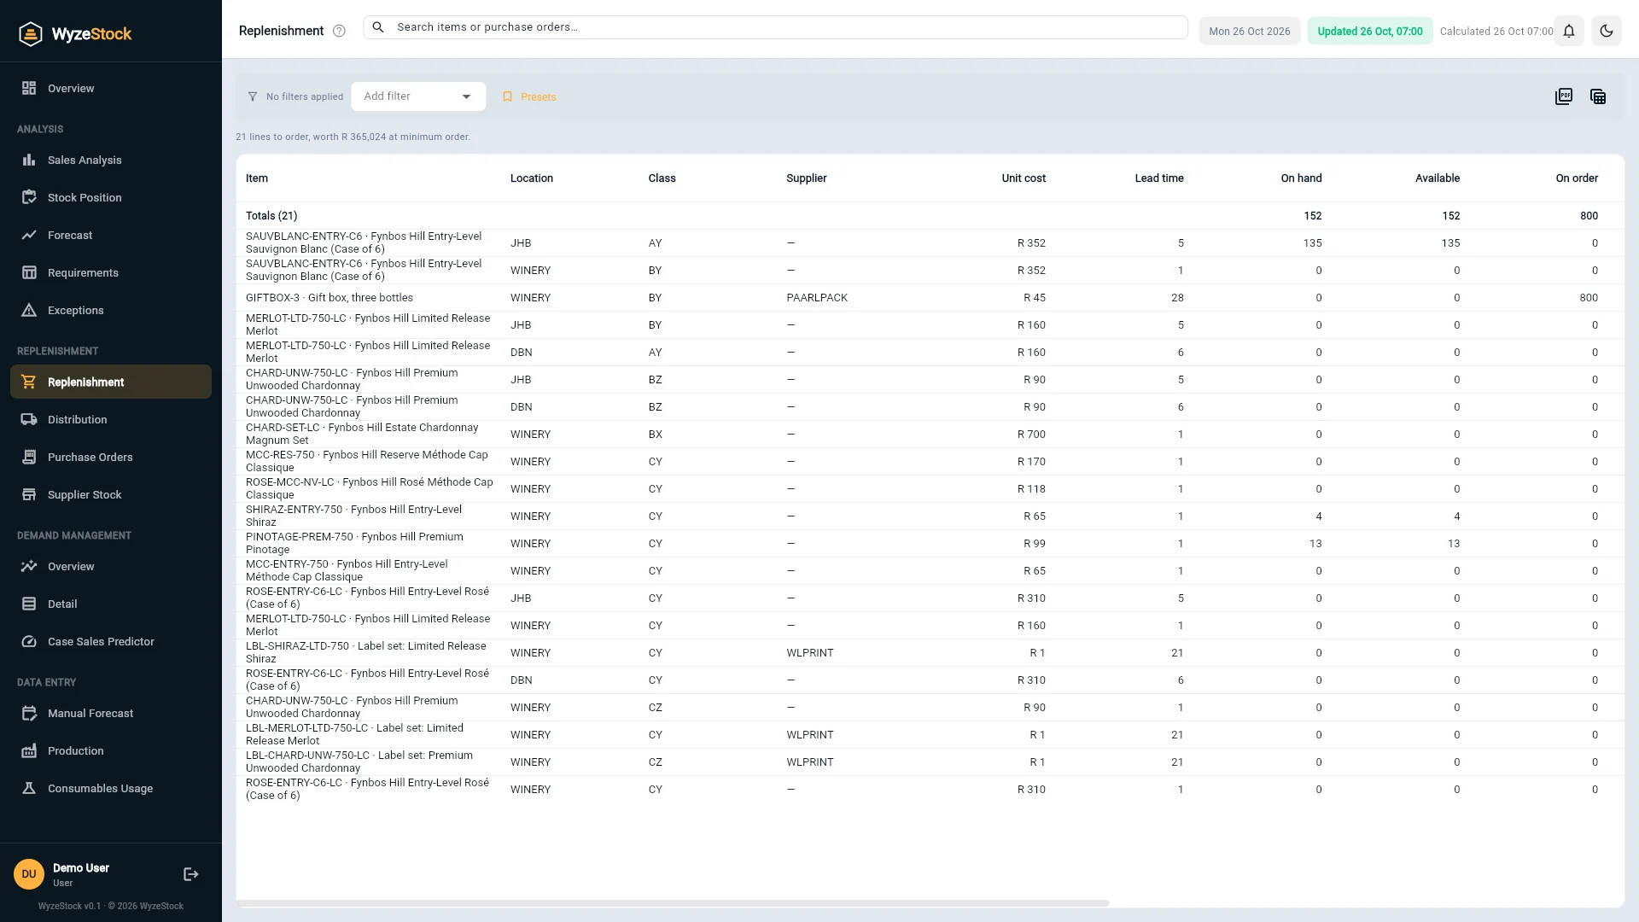Click the Replenishment help question icon
Image resolution: width=1639 pixels, height=922 pixels.
point(339,32)
